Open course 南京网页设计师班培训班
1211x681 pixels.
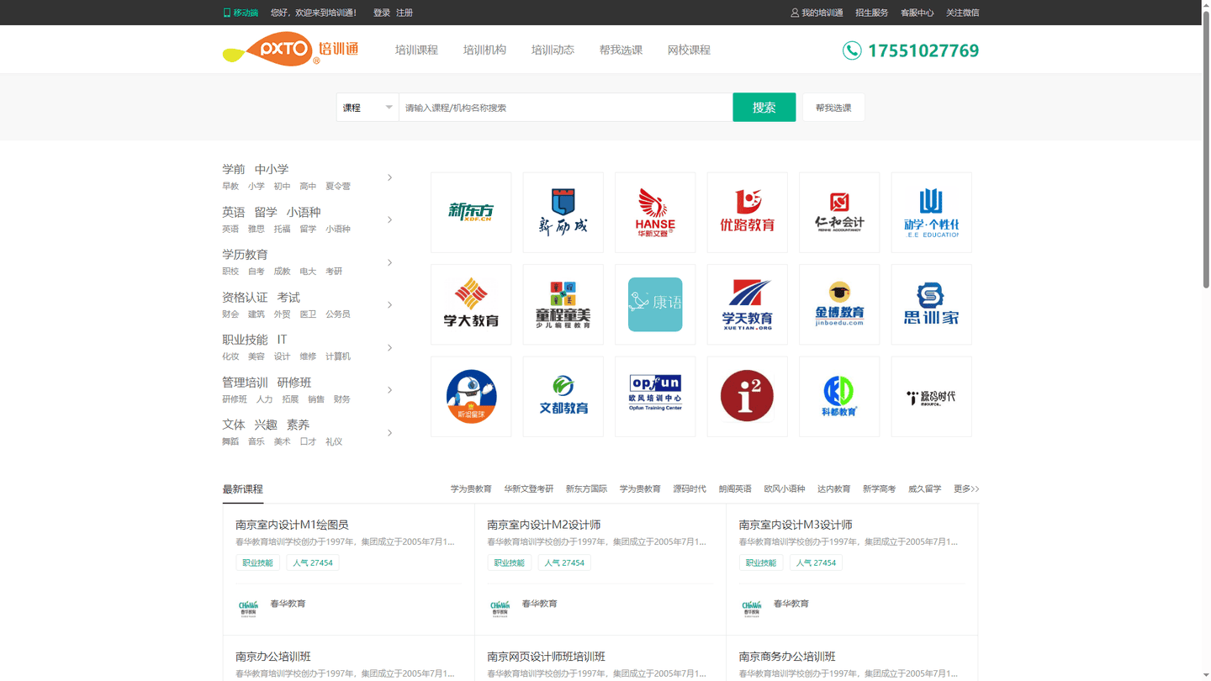click(546, 657)
